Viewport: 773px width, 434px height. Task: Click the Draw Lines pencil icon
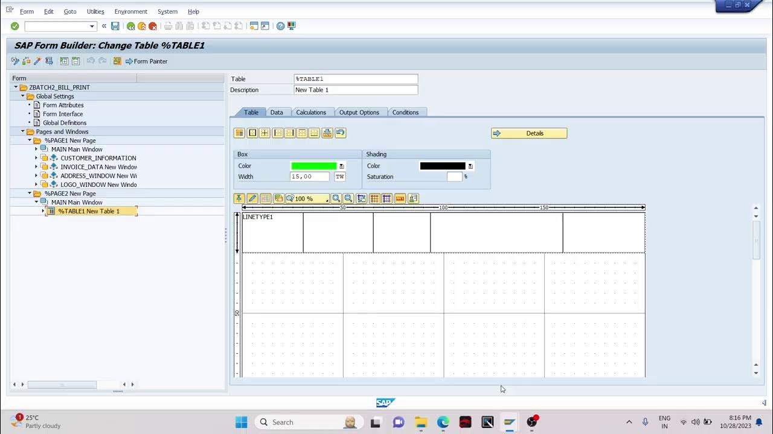252,198
